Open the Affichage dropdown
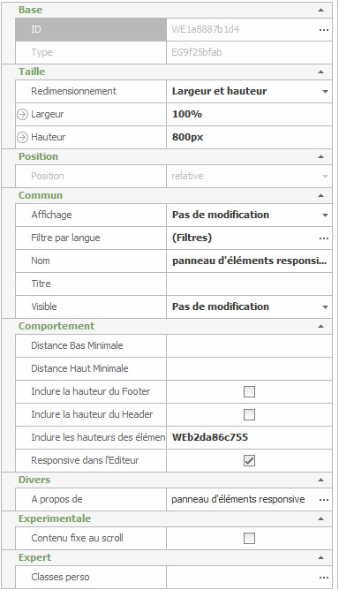 point(325,216)
